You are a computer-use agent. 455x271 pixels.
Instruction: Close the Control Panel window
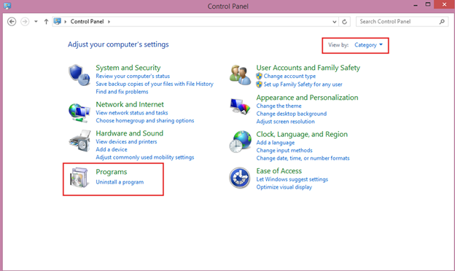click(x=444, y=4)
